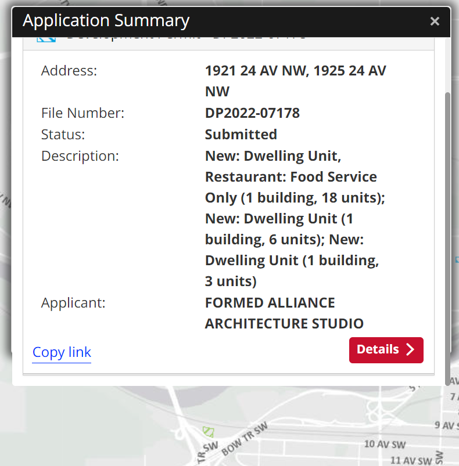Viewport: 459px width, 466px height.
Task: Click the development permit icon
Action: pos(45,38)
